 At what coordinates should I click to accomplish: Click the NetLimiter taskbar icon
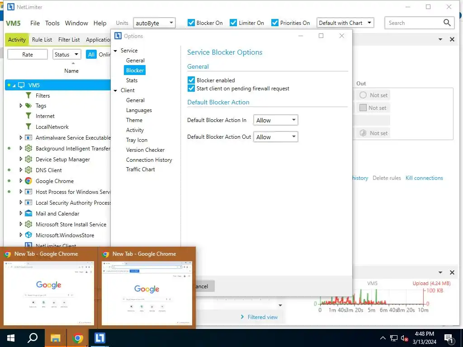[x=99, y=338]
